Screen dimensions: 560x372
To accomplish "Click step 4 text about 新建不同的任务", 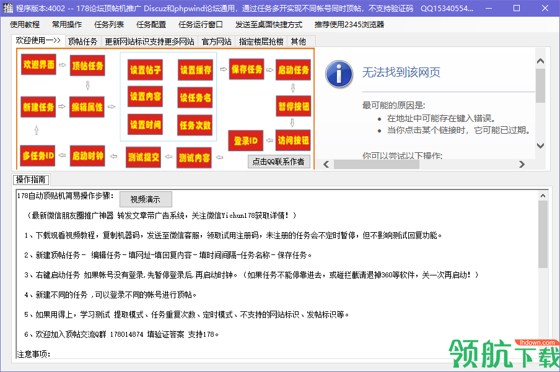I will click(110, 295).
